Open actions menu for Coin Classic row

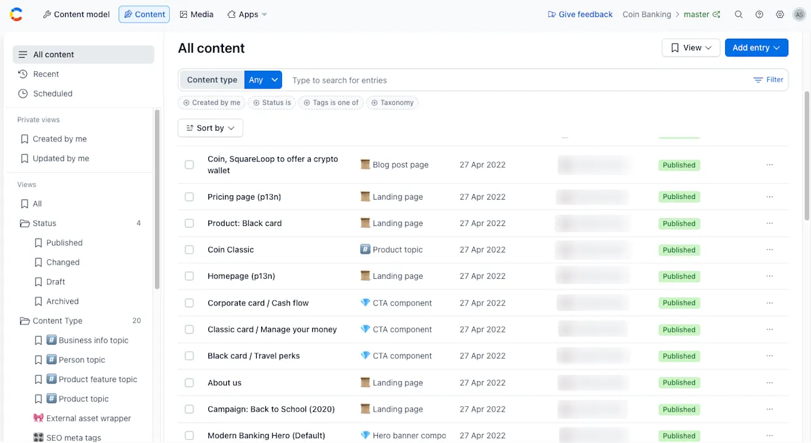pos(769,249)
